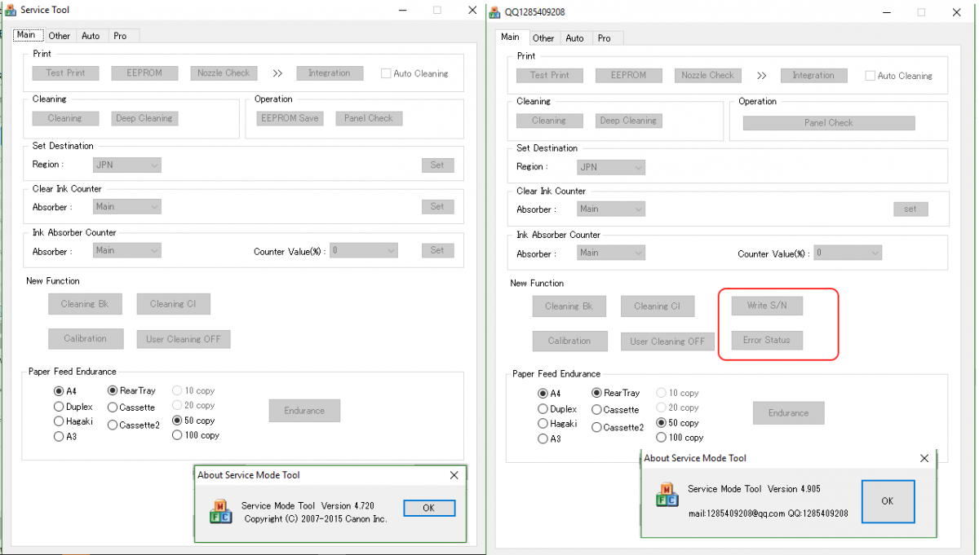Click the blocks icon in version 4.905 dialog
This screenshot has height=555, width=979.
pos(667,495)
